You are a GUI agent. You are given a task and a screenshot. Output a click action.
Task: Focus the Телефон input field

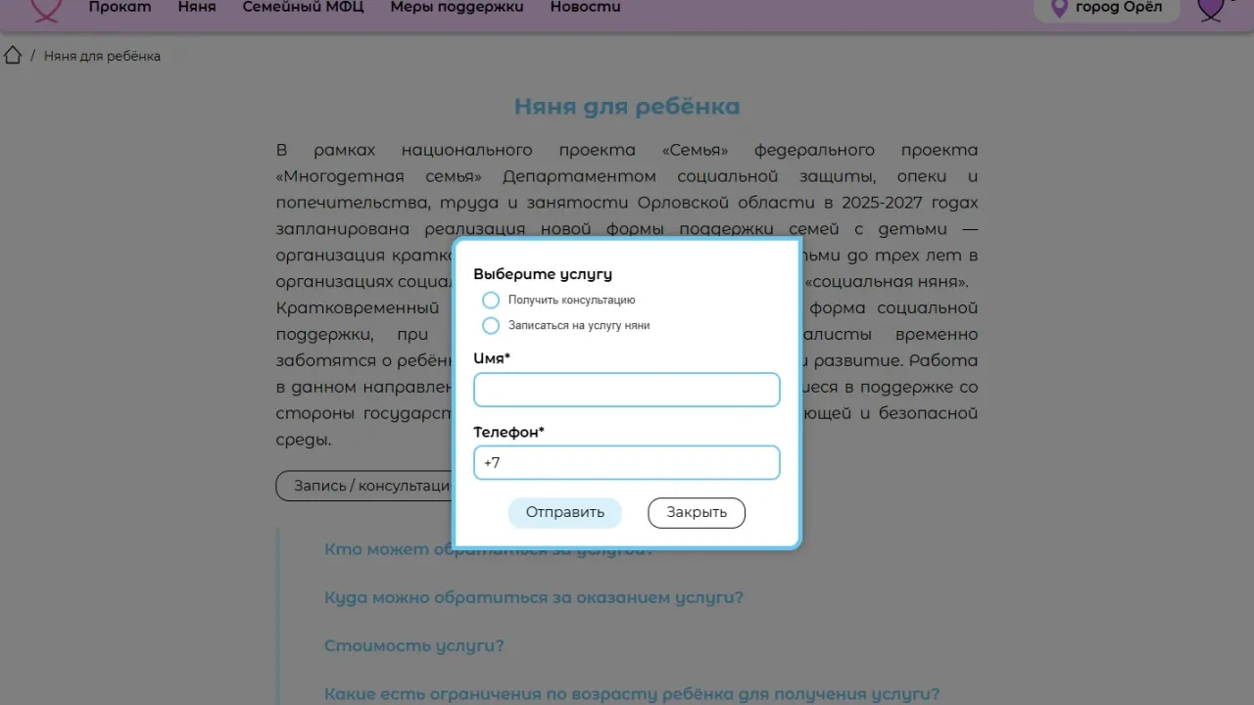(x=627, y=462)
